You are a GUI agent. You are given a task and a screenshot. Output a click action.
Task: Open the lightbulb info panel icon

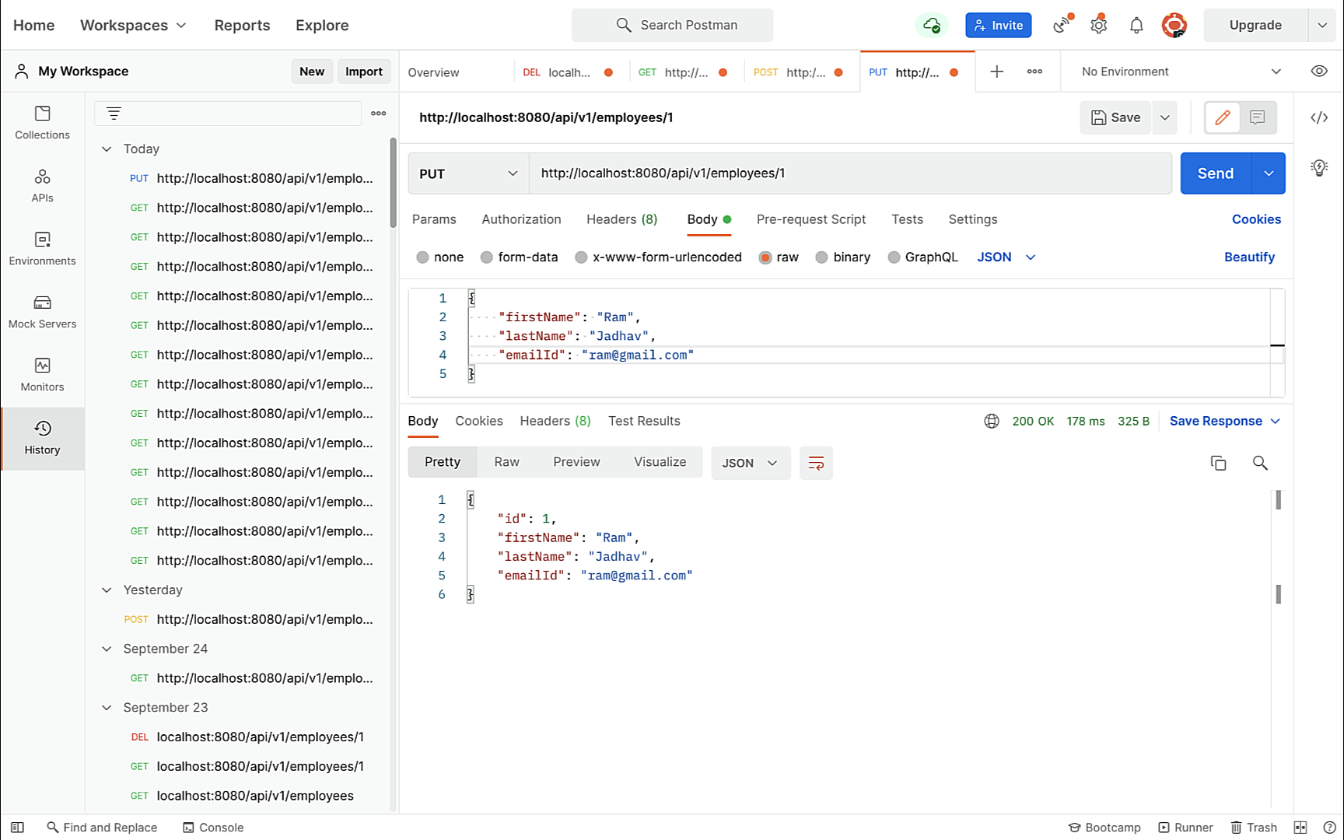(x=1319, y=168)
